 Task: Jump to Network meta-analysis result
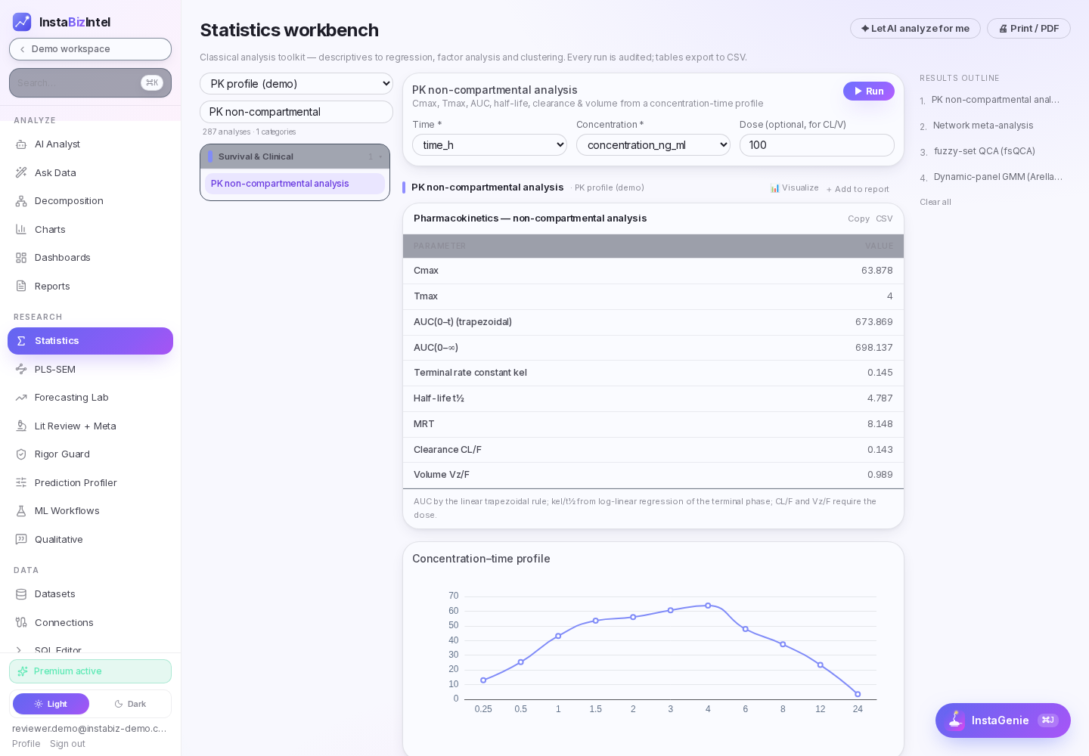(983, 125)
